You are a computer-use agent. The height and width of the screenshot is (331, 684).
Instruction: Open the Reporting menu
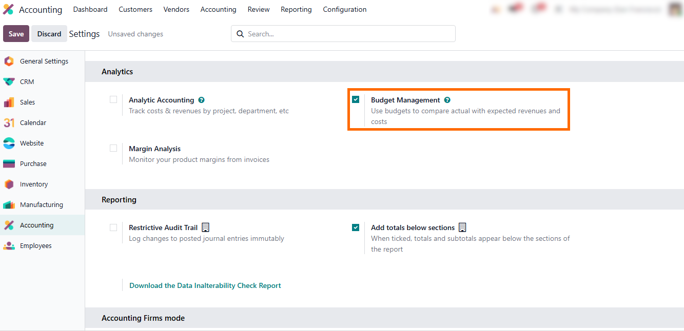[x=296, y=10]
